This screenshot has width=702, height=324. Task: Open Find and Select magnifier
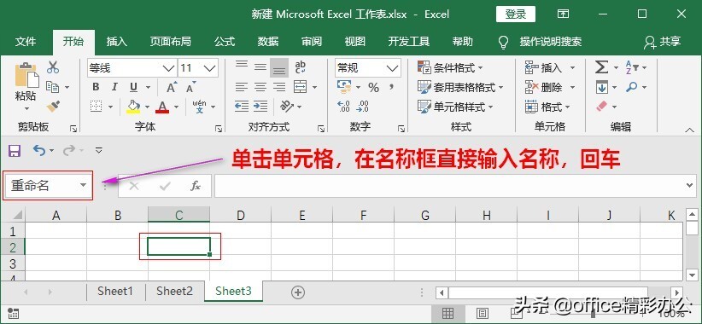point(632,87)
